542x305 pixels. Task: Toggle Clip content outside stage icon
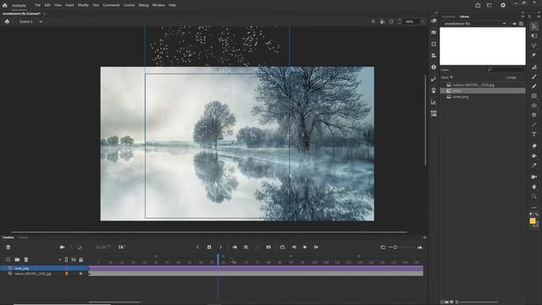[391, 21]
